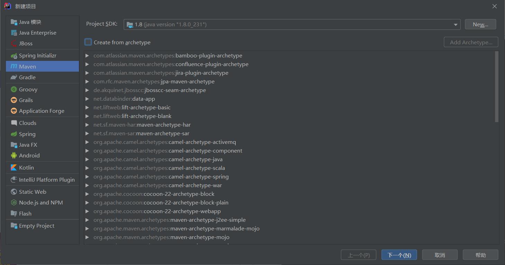Click the Android robot icon
Image resolution: width=505 pixels, height=265 pixels.
14,156
